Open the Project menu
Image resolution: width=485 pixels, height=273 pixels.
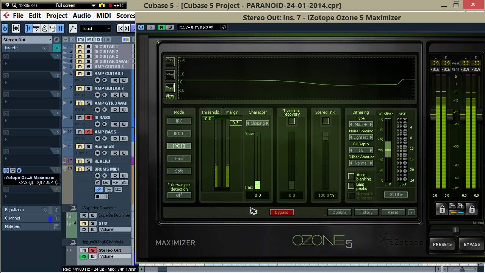point(57,16)
